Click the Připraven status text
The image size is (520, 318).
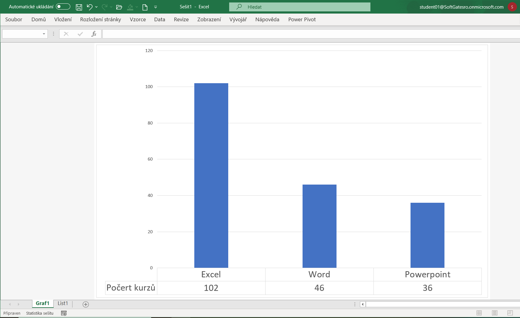click(x=12, y=313)
